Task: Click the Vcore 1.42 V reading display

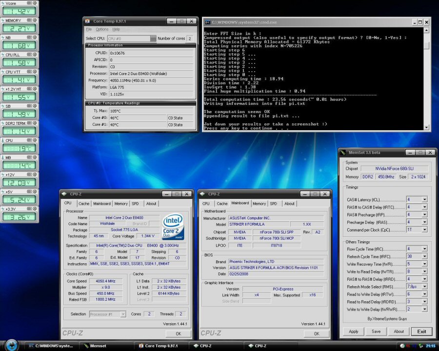Action: [x=19, y=12]
